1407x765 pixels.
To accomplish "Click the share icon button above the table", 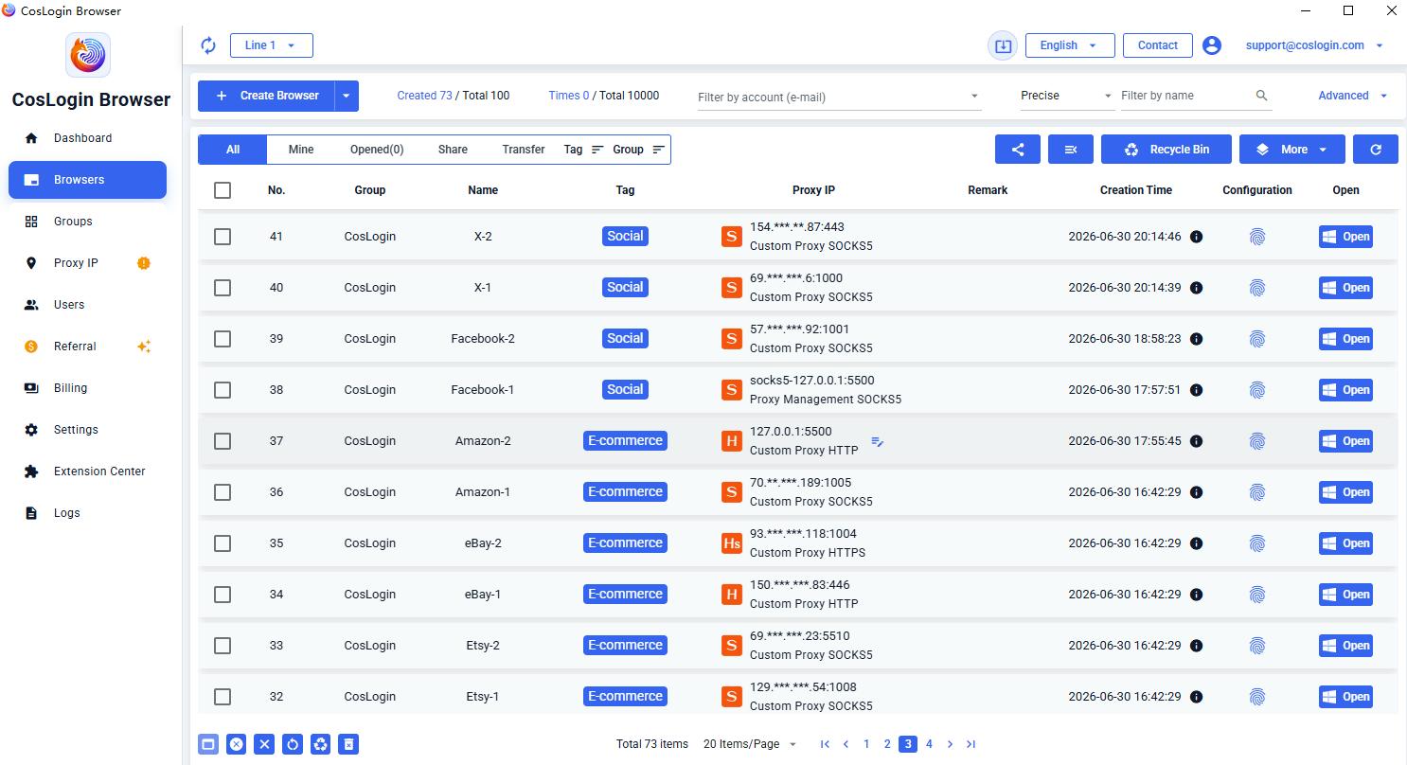I will [x=1018, y=150].
